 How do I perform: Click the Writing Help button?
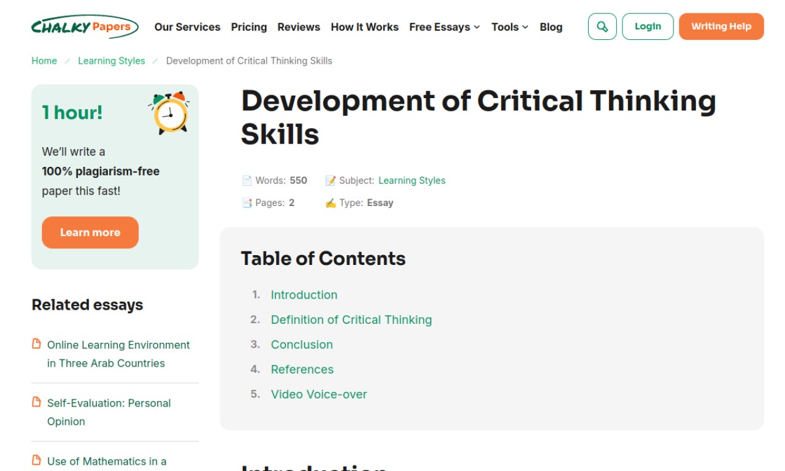coord(721,26)
